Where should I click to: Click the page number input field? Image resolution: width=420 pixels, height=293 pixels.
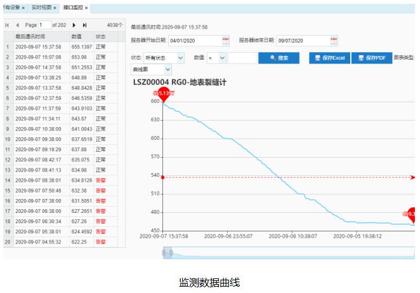[x=44, y=25]
